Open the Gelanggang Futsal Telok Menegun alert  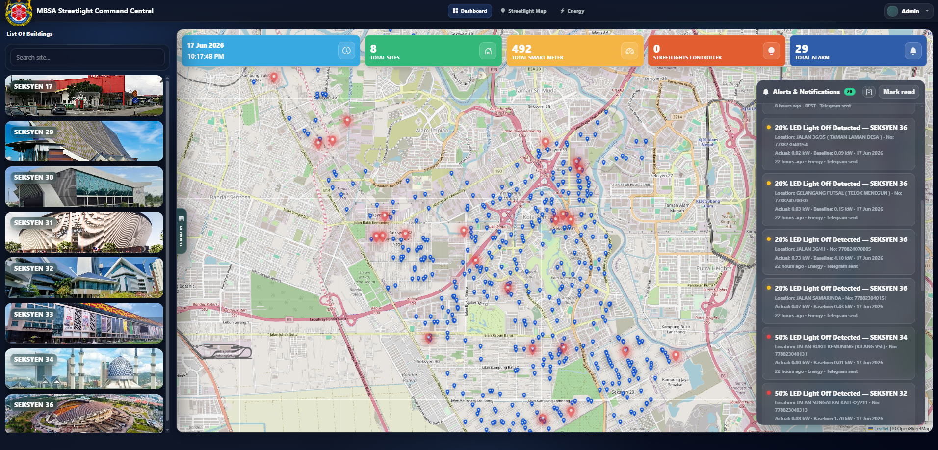point(838,200)
